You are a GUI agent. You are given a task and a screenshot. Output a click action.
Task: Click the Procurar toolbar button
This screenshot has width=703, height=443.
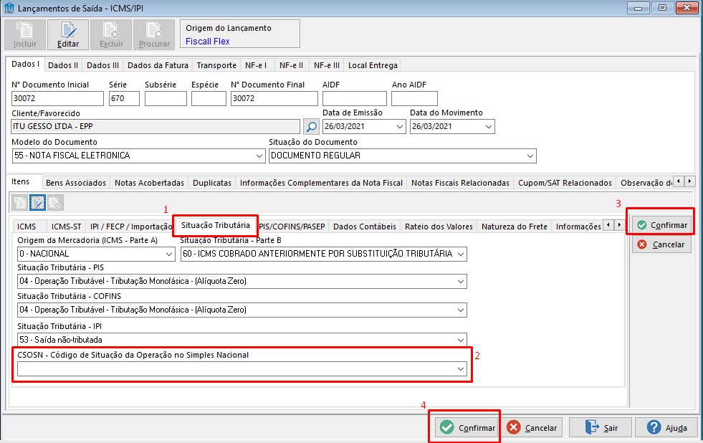(x=154, y=34)
